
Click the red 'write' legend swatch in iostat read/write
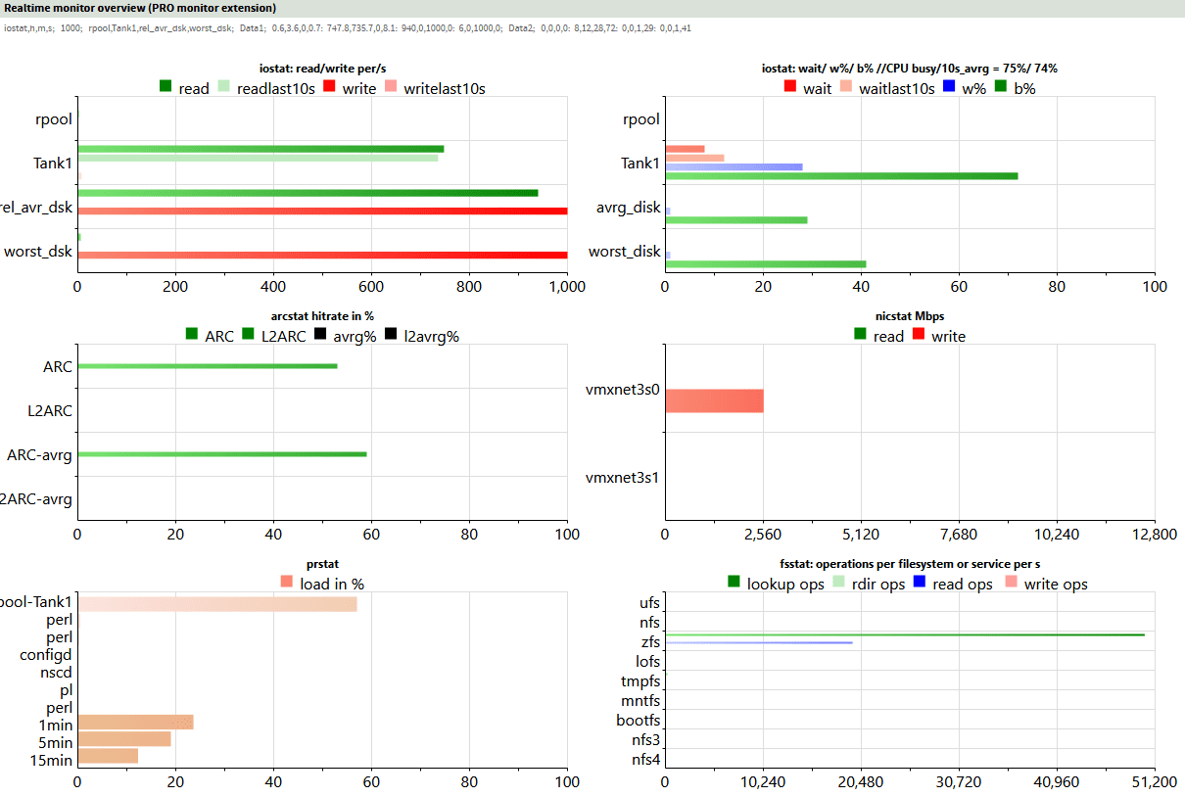(330, 87)
